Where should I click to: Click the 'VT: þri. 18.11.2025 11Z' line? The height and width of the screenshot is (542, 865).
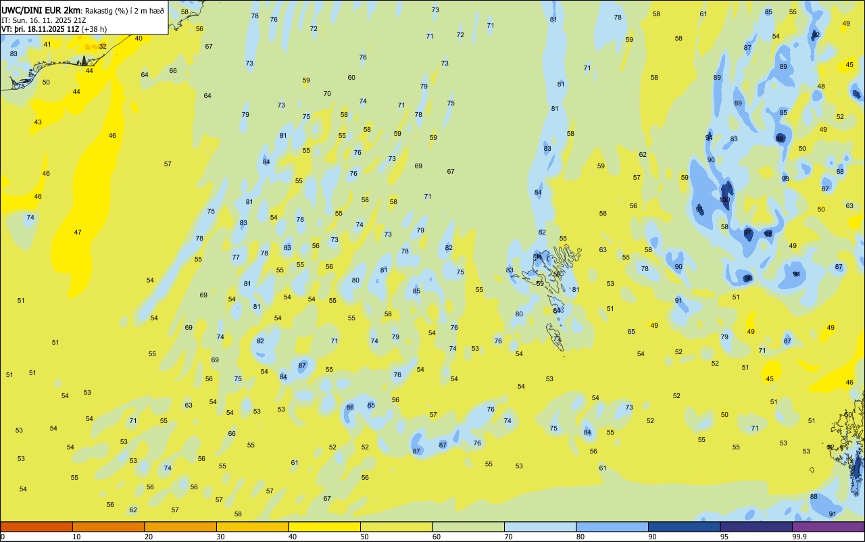pos(40,29)
